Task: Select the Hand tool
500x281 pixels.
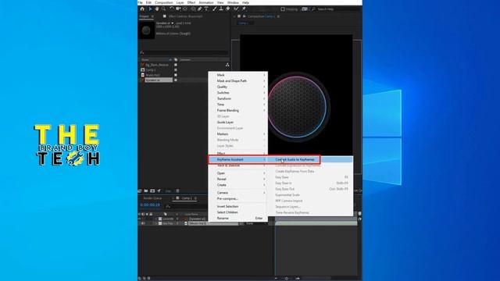Action: [157, 9]
